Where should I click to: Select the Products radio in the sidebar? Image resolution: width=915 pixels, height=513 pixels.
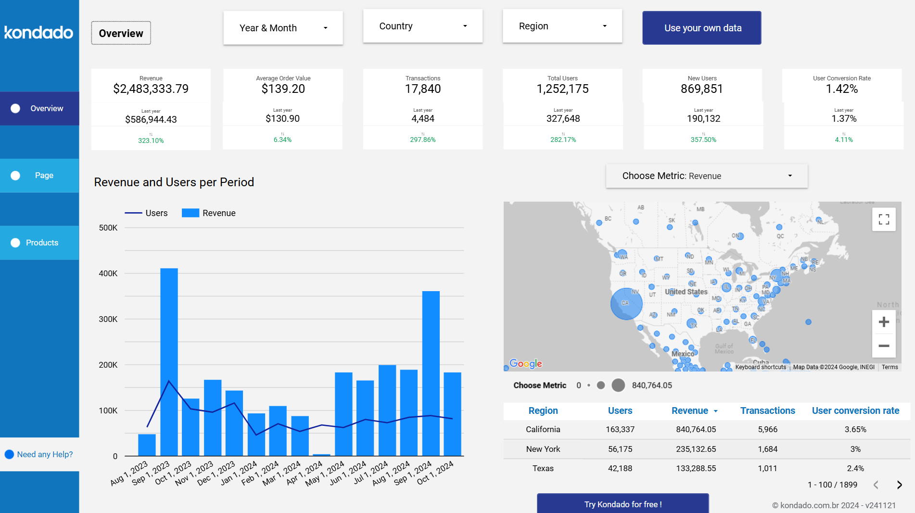click(15, 243)
